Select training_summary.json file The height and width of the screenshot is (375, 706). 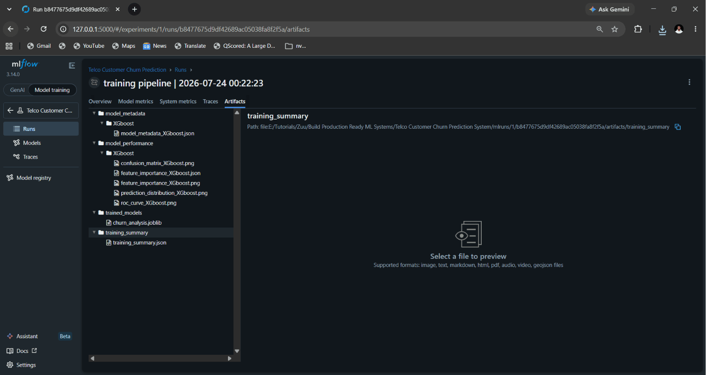(x=139, y=243)
